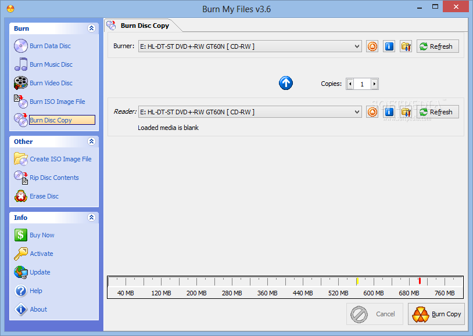This screenshot has width=473, height=336.
Task: Open the About link
Action: click(x=38, y=309)
